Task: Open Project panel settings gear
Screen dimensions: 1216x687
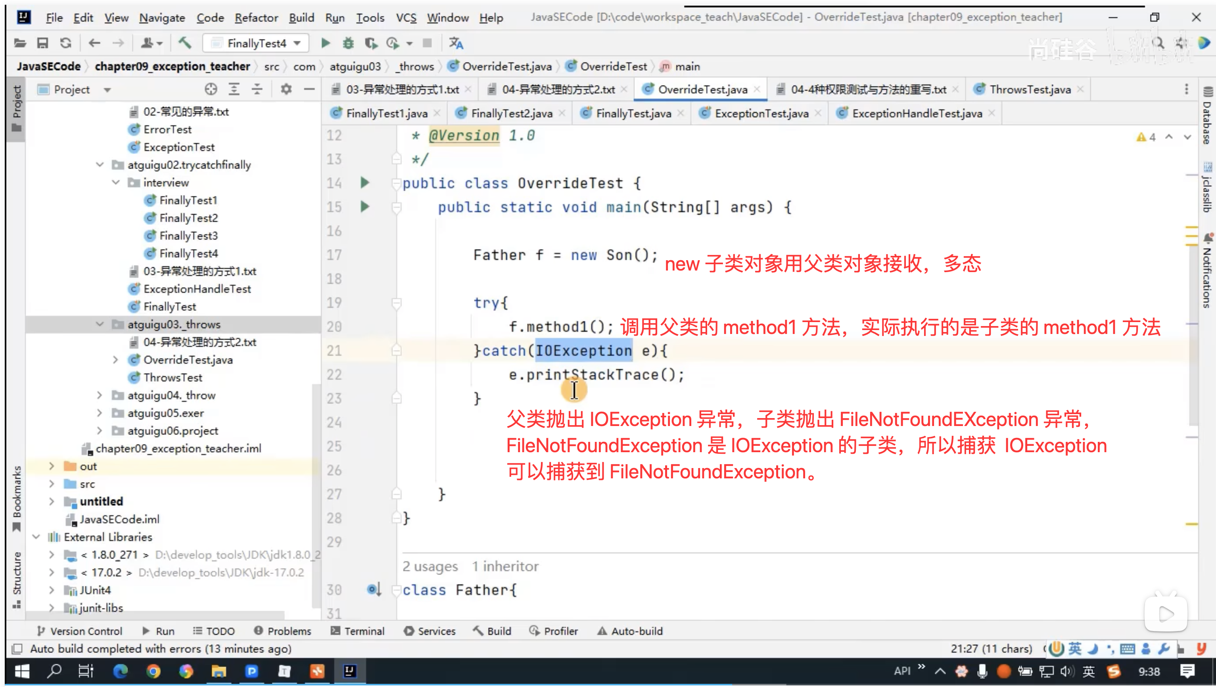Action: tap(286, 89)
